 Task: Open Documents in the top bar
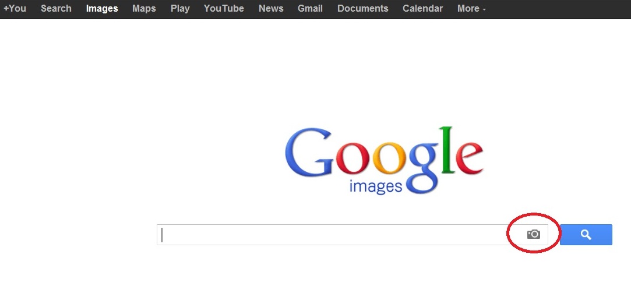(362, 9)
